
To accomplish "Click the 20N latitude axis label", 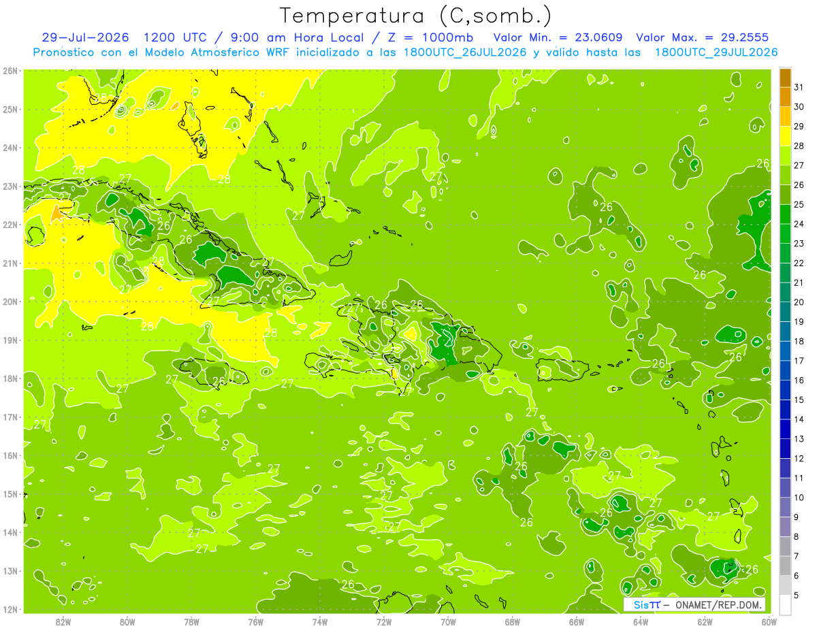I will pos(10,302).
